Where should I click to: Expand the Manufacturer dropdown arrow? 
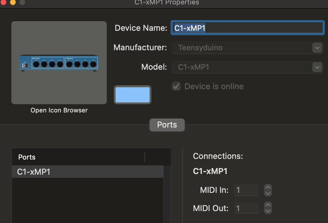(317, 48)
